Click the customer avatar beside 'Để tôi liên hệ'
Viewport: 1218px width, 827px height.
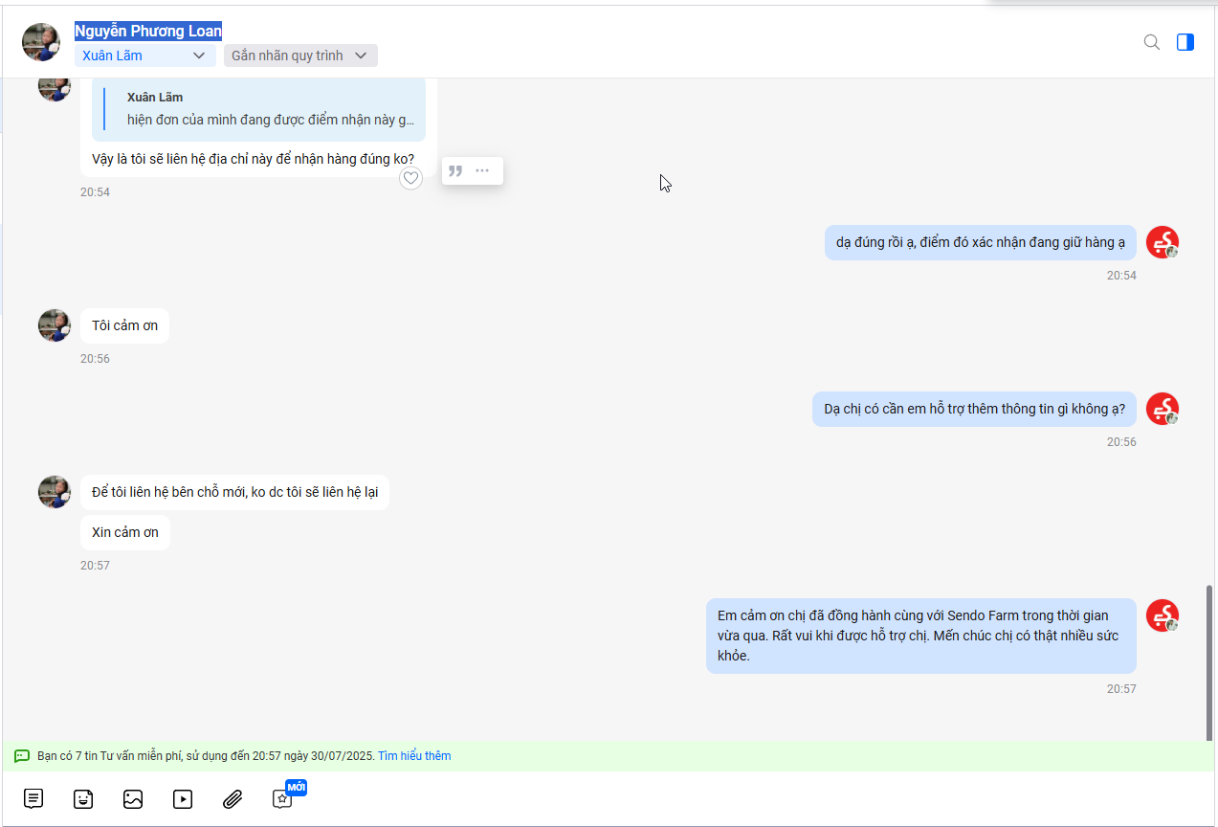pyautogui.click(x=55, y=492)
